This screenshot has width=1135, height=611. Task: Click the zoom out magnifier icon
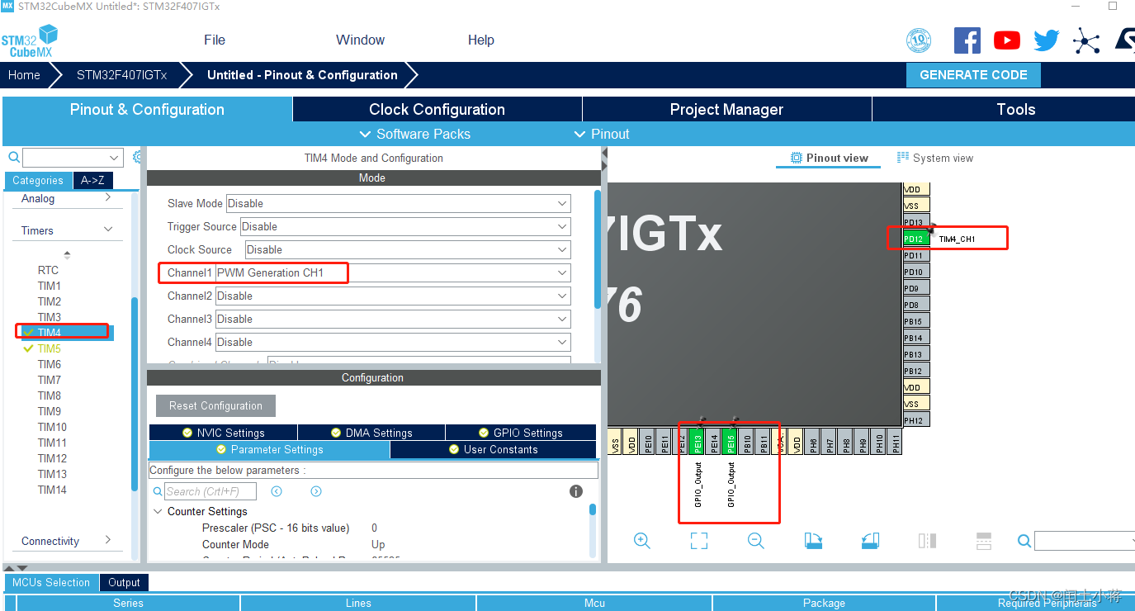tap(755, 541)
